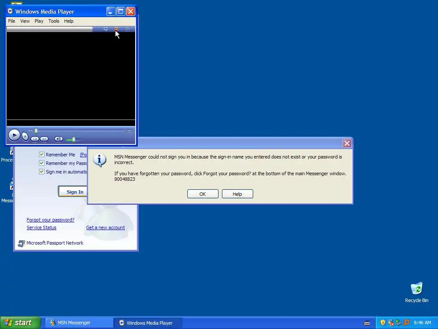Viewport: 438px width, 329px height.
Task: Click the highlighted orange view button in Media Player
Action: [x=116, y=30]
